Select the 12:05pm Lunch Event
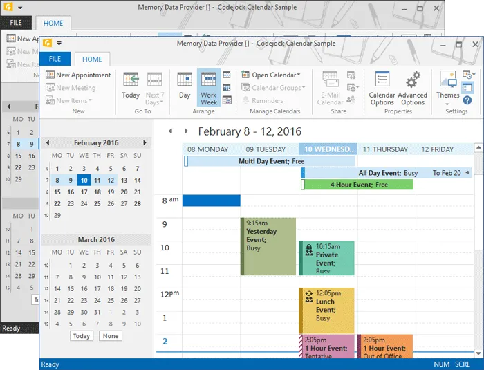The image size is (484, 370). pos(326,311)
